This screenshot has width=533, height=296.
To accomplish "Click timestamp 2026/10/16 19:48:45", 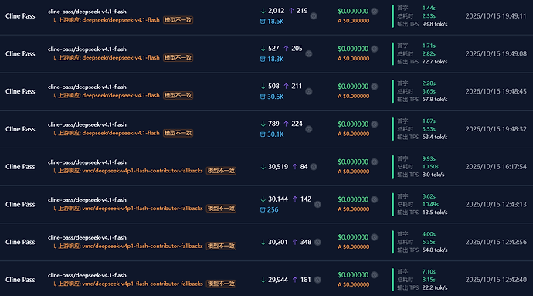I will tap(496, 91).
